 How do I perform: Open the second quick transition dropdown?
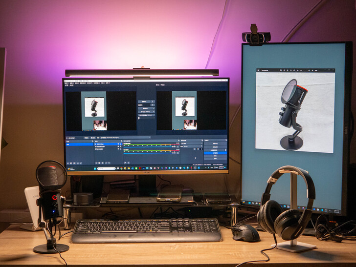point(146,112)
